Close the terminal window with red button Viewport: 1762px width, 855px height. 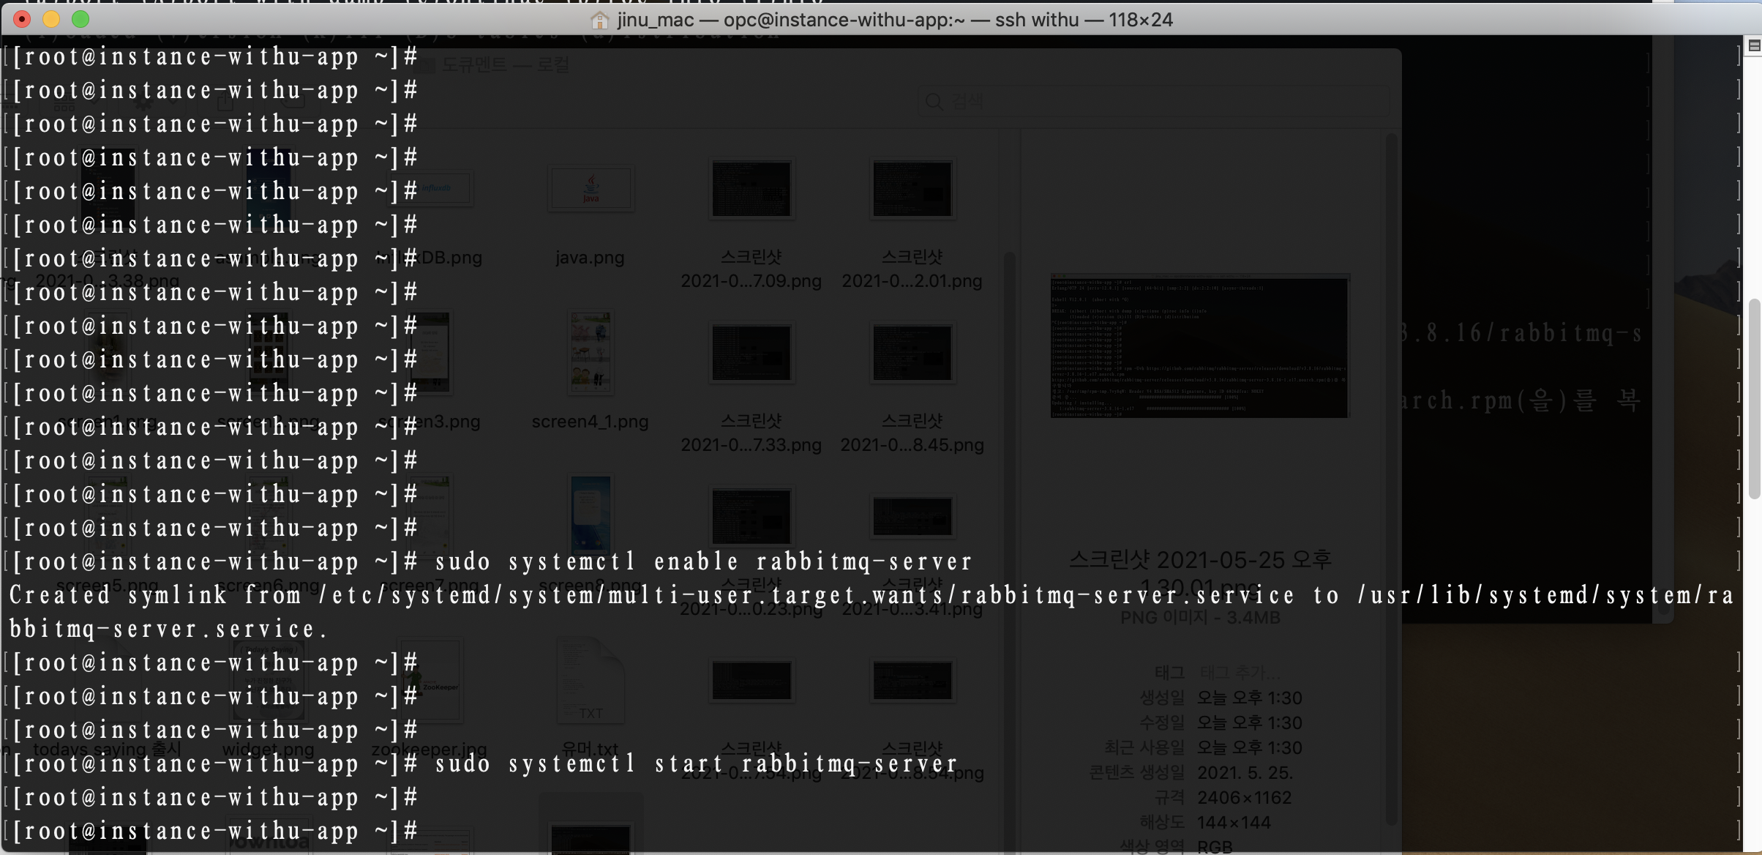coord(22,19)
